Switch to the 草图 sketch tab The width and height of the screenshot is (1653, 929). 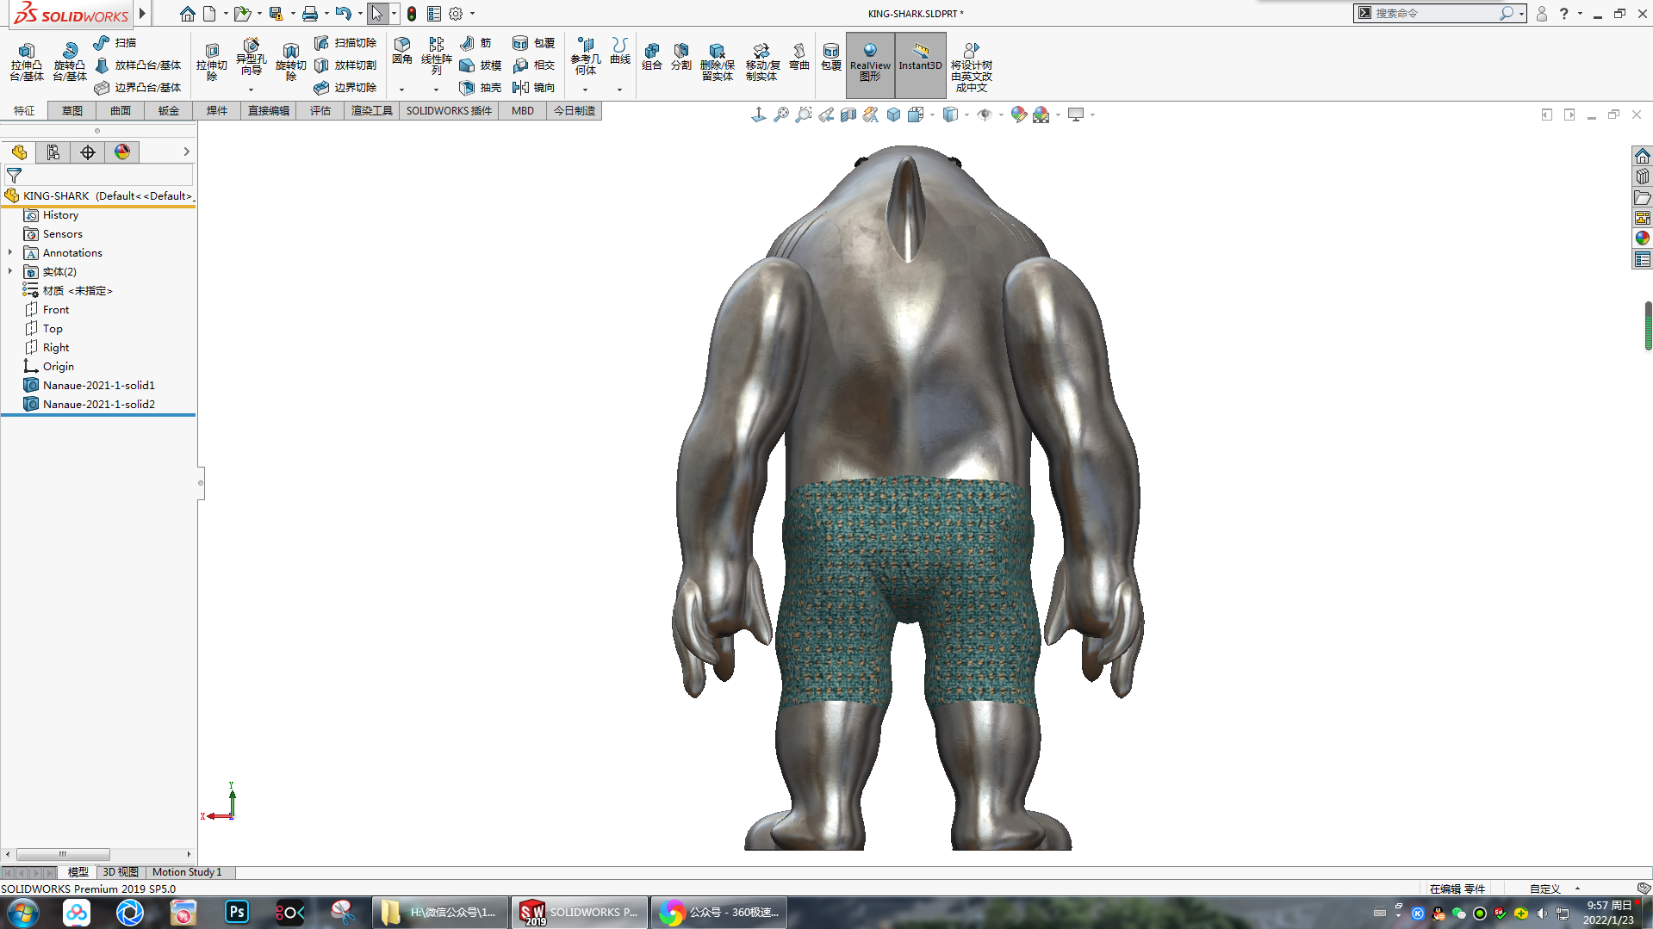72,110
